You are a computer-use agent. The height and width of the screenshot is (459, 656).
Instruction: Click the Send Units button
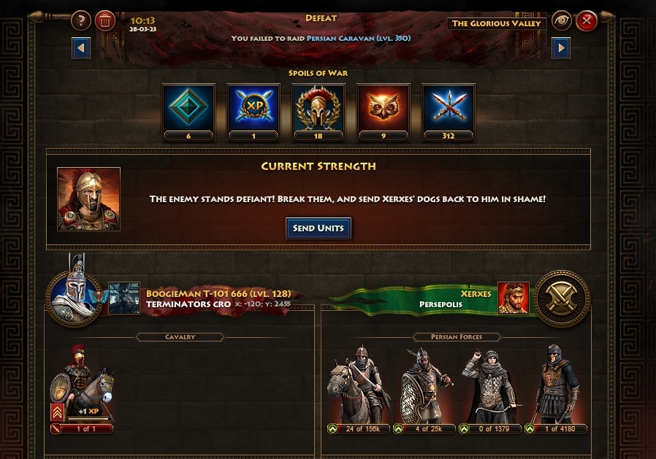pos(319,228)
